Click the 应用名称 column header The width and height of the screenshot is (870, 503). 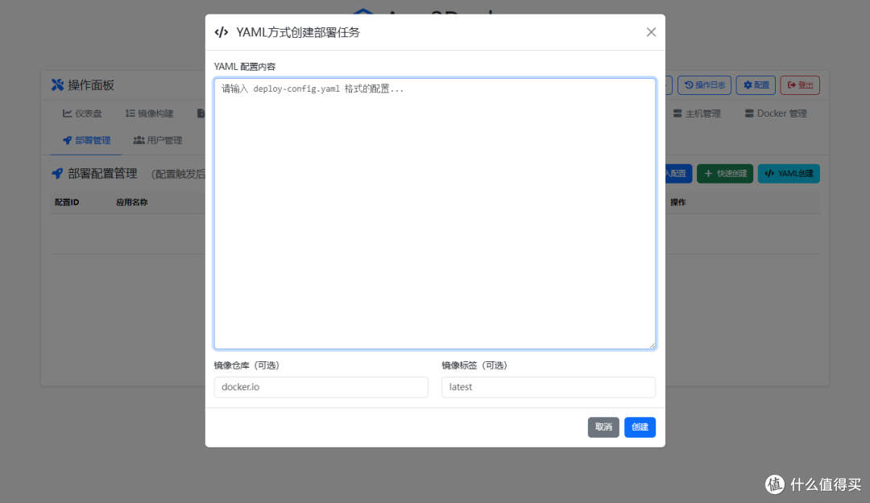click(x=131, y=203)
